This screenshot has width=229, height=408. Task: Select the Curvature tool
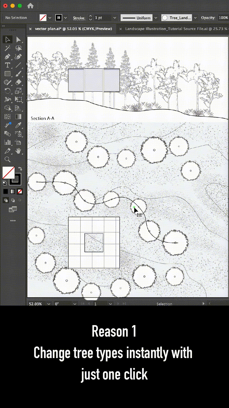pyautogui.click(x=18, y=57)
